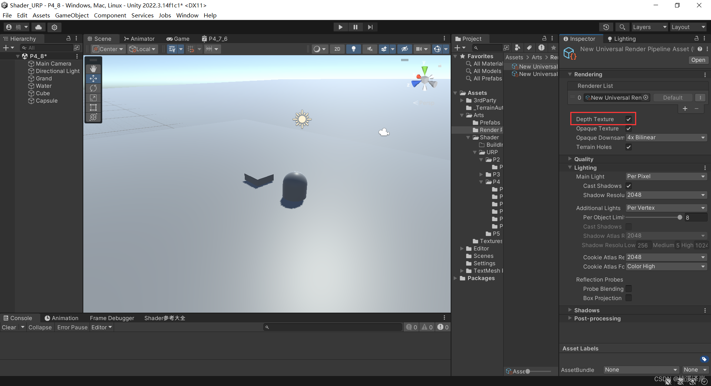Select the Rect tool
711x386 pixels.
pyautogui.click(x=93, y=107)
